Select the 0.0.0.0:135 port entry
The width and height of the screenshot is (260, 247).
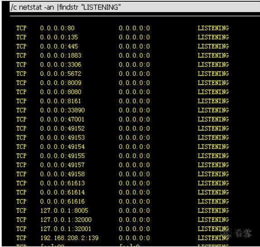click(59, 37)
